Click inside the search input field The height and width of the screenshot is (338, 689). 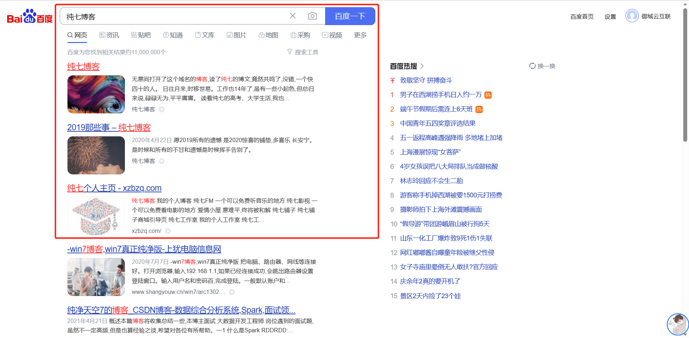click(x=172, y=17)
